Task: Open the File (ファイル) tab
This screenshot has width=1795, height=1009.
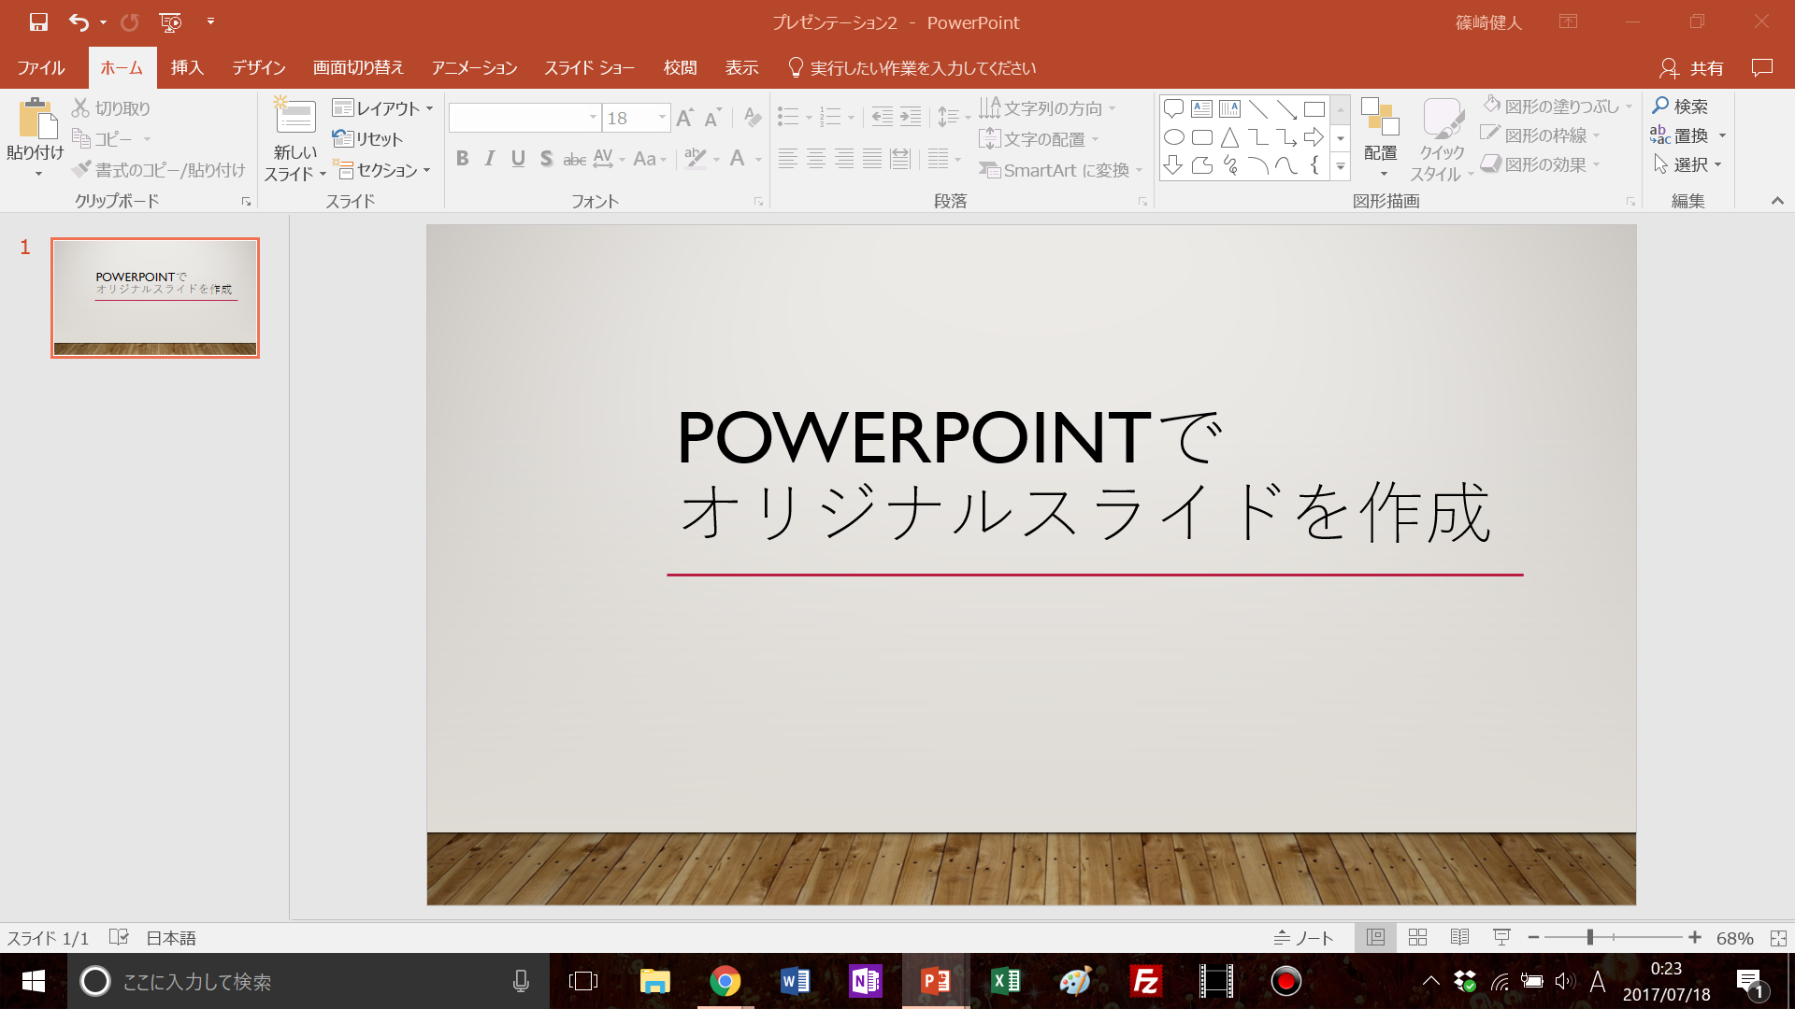Action: pos(41,67)
